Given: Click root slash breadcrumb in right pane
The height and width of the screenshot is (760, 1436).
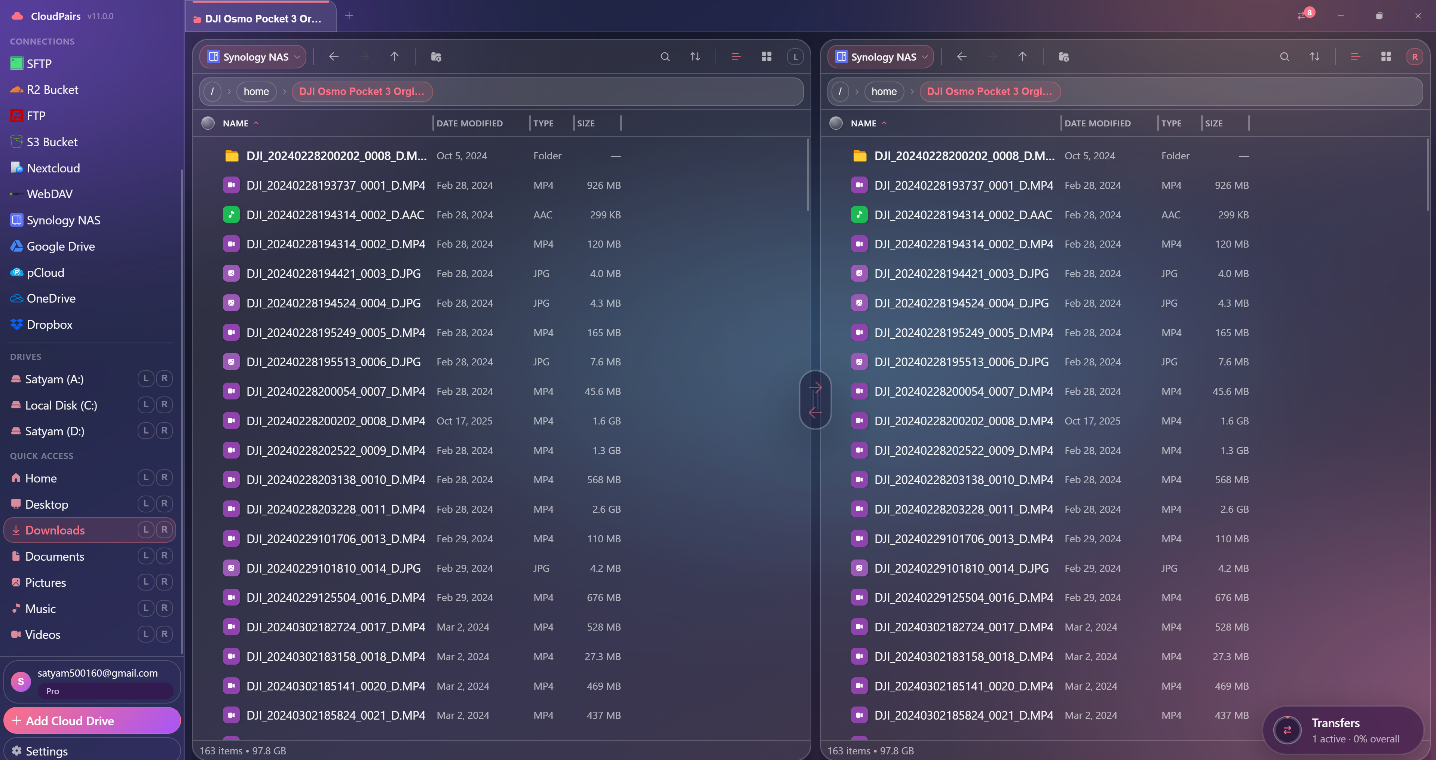Looking at the screenshot, I should pyautogui.click(x=840, y=91).
